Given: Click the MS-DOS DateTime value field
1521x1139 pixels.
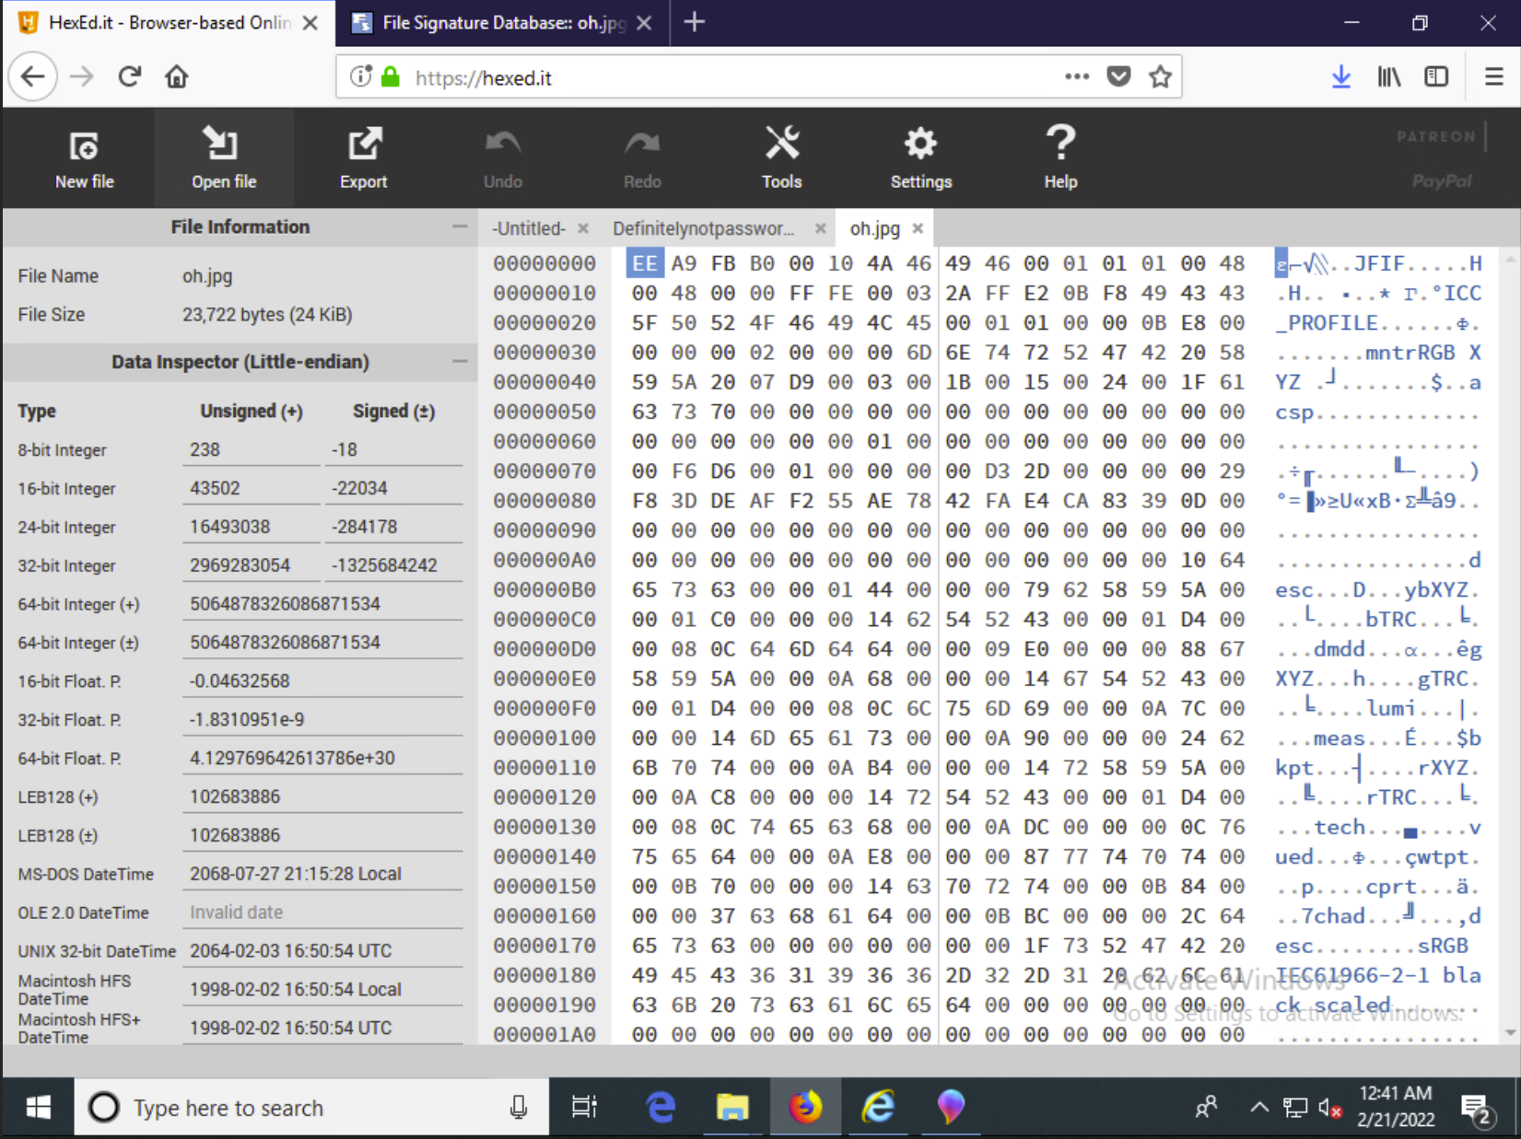Looking at the screenshot, I should [x=322, y=874].
